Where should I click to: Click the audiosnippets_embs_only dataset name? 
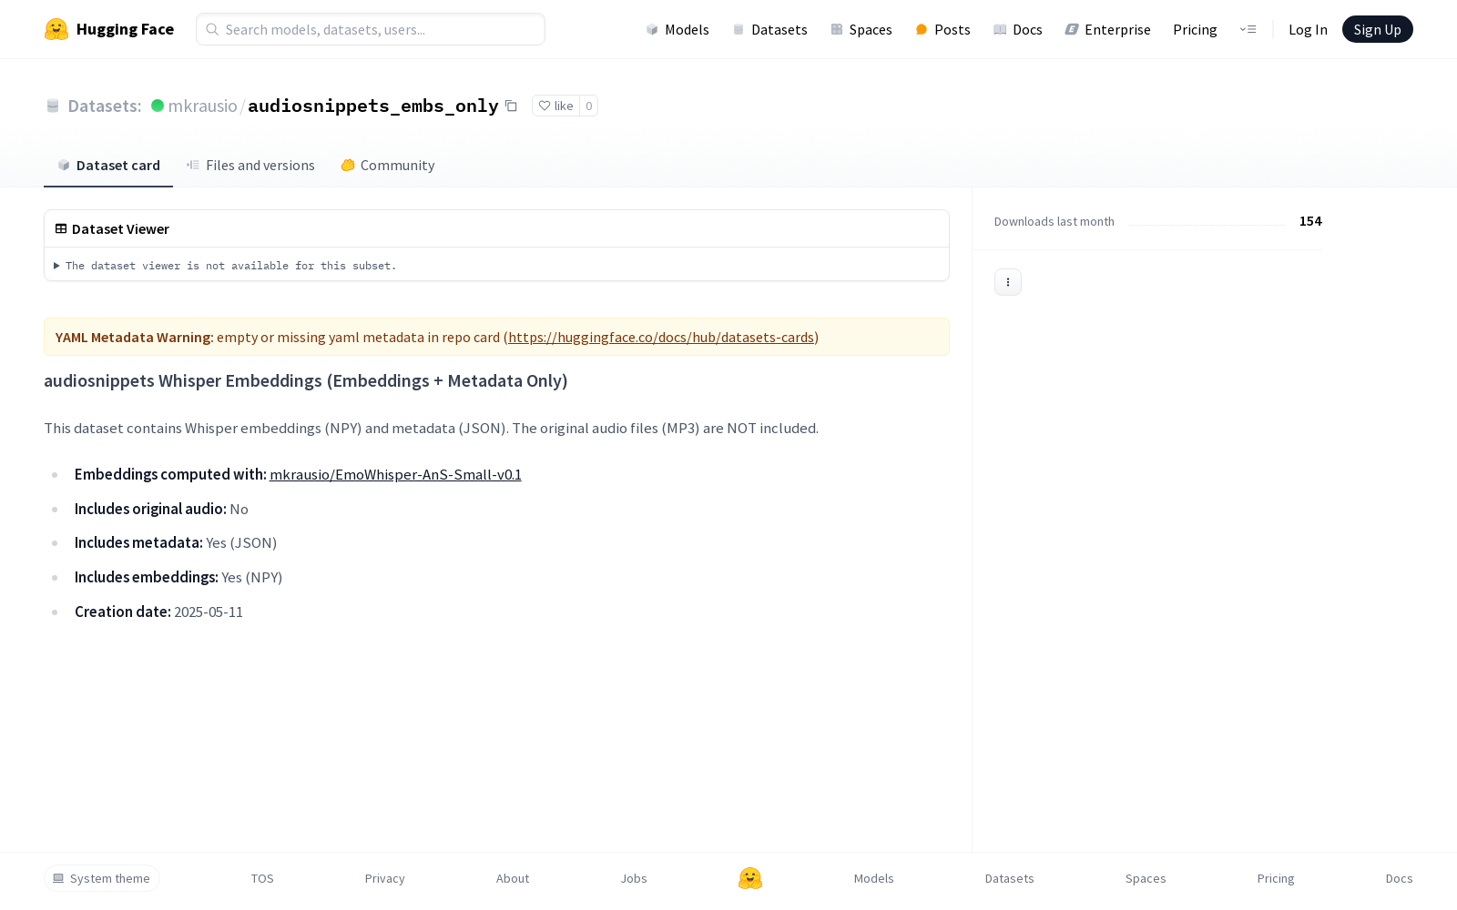pos(373,106)
